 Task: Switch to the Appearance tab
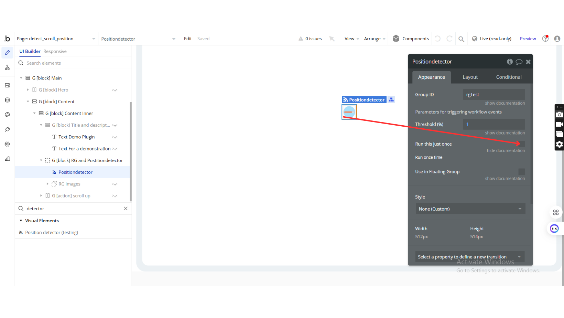pyautogui.click(x=432, y=77)
